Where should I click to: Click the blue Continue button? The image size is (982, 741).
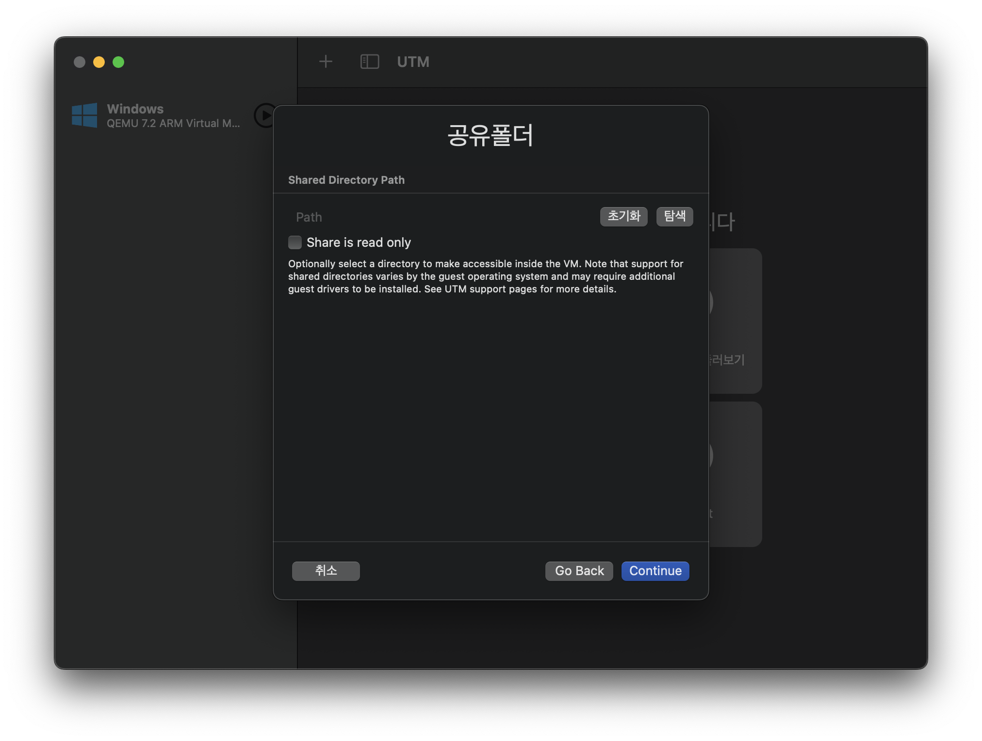(x=655, y=571)
